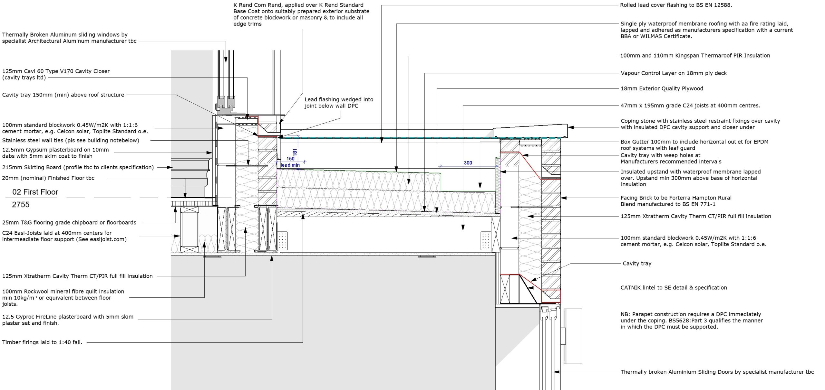Click the 'Stainless steel wall ties' note

(x=71, y=141)
